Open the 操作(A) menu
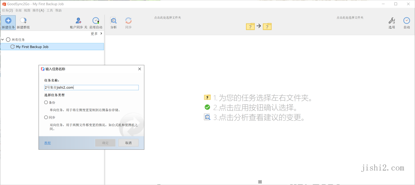Image resolution: width=415 pixels, height=185 pixels. (x=38, y=11)
